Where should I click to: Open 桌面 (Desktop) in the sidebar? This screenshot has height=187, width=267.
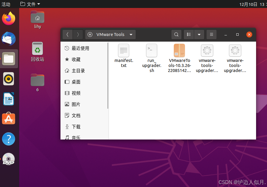[84, 82]
